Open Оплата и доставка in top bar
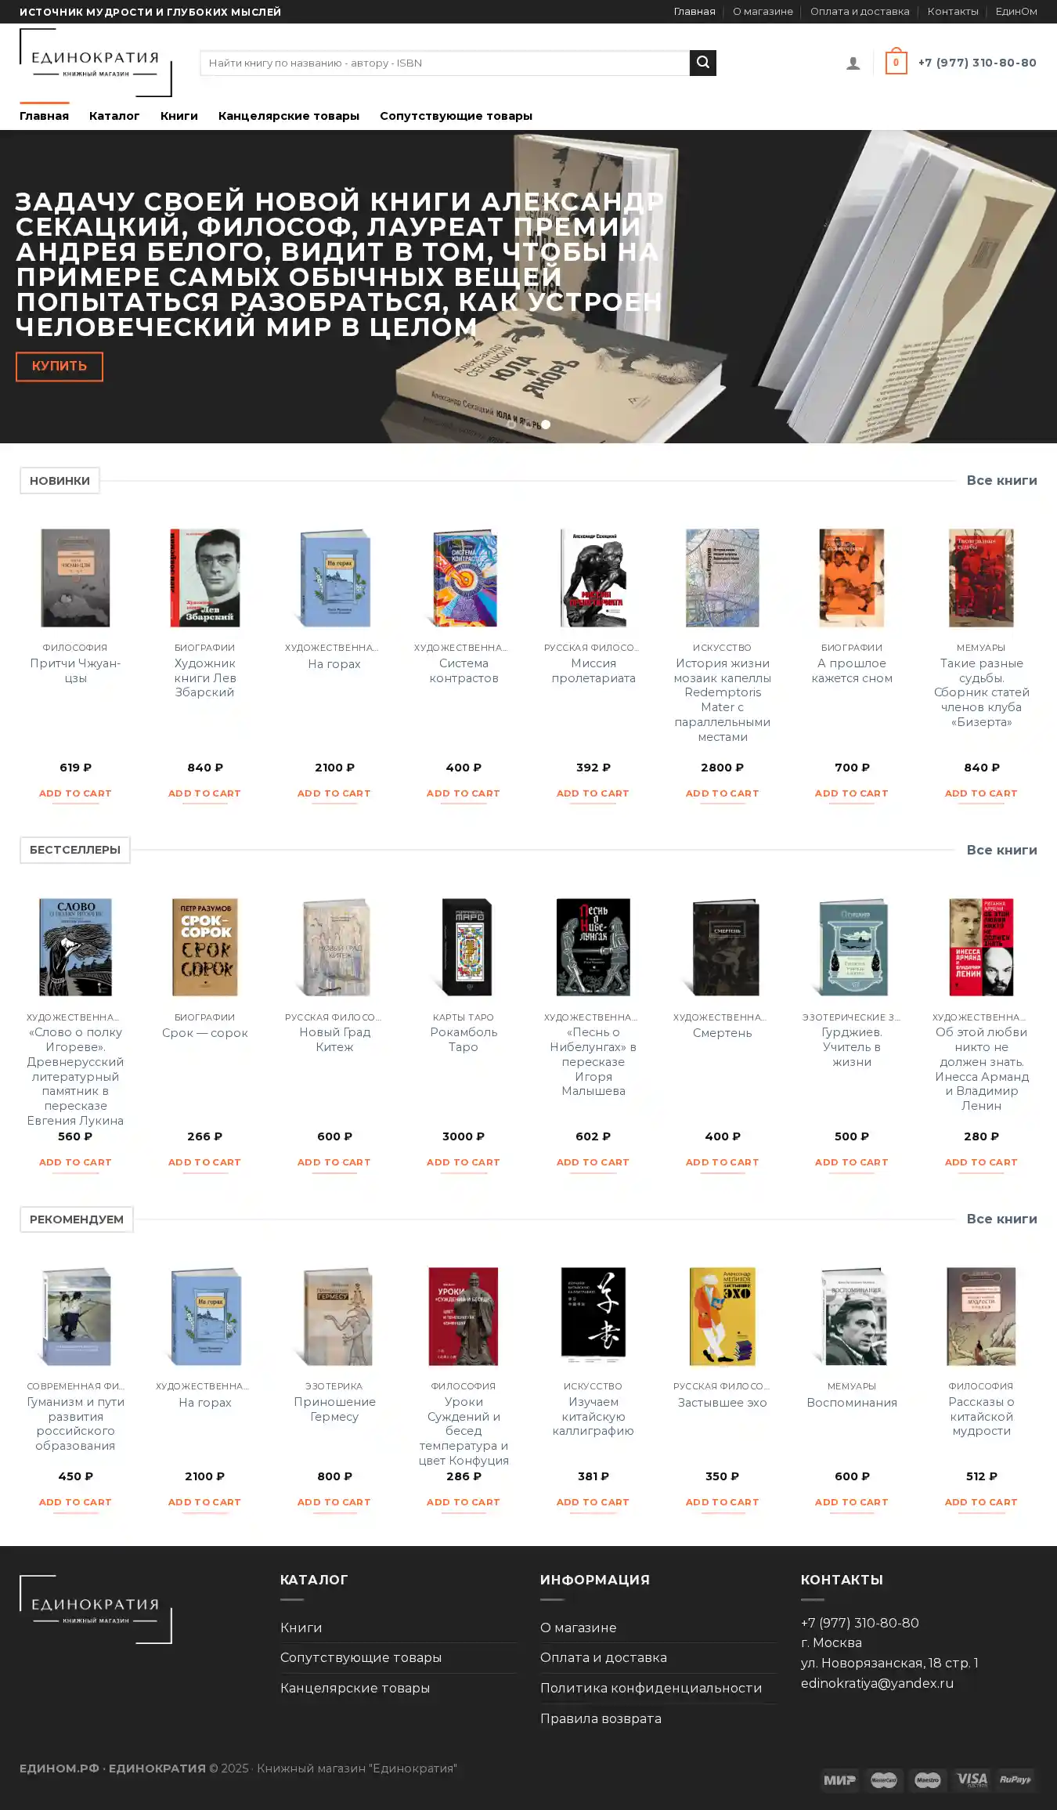The width and height of the screenshot is (1057, 1810). point(860,12)
